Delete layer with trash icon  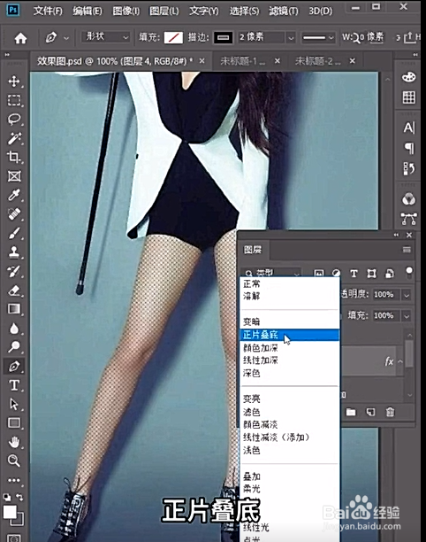390,412
